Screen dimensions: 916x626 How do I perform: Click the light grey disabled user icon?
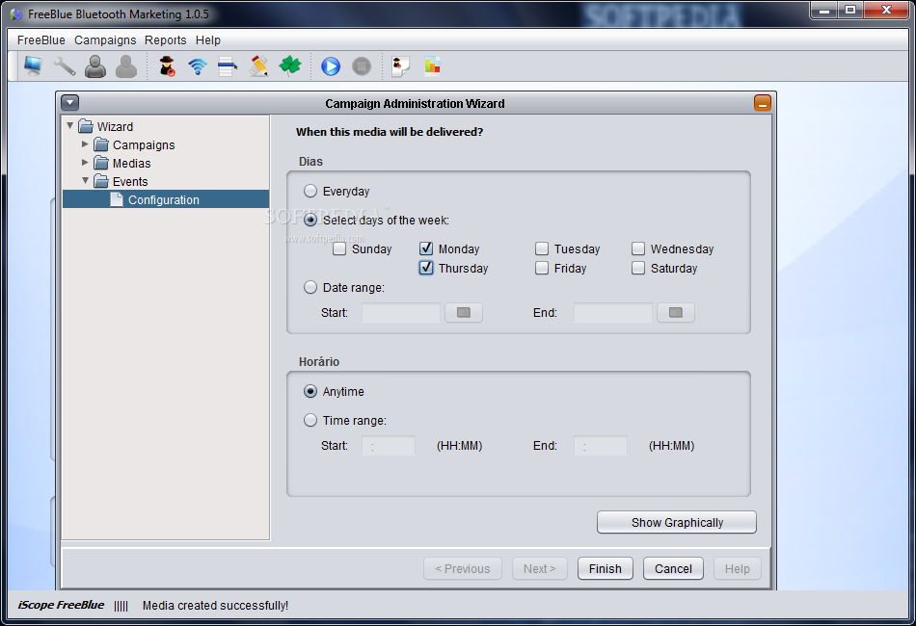(126, 65)
